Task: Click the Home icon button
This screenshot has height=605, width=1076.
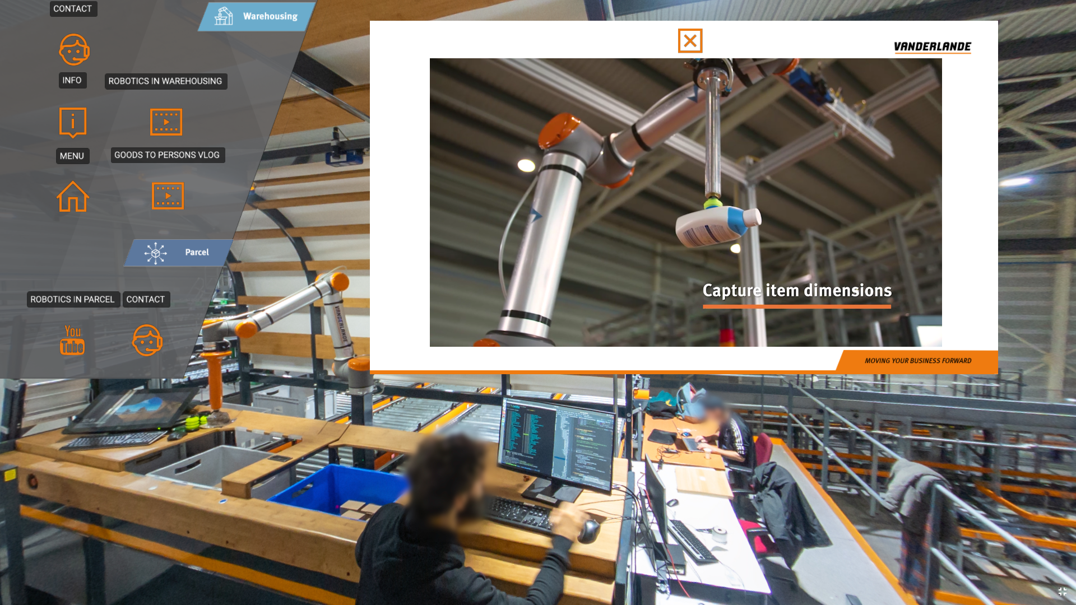Action: point(72,197)
